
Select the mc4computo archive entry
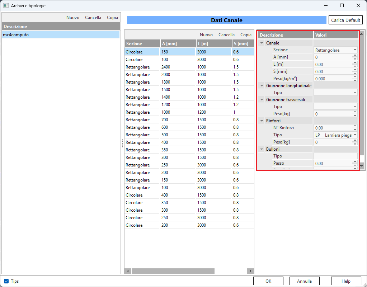click(x=61, y=35)
